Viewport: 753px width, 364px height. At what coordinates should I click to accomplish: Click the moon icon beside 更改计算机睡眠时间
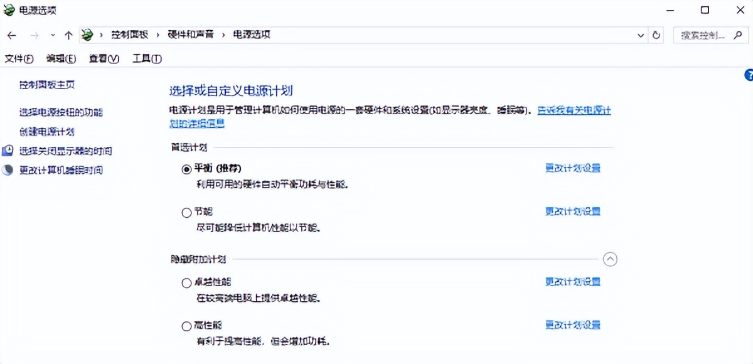pos(8,170)
